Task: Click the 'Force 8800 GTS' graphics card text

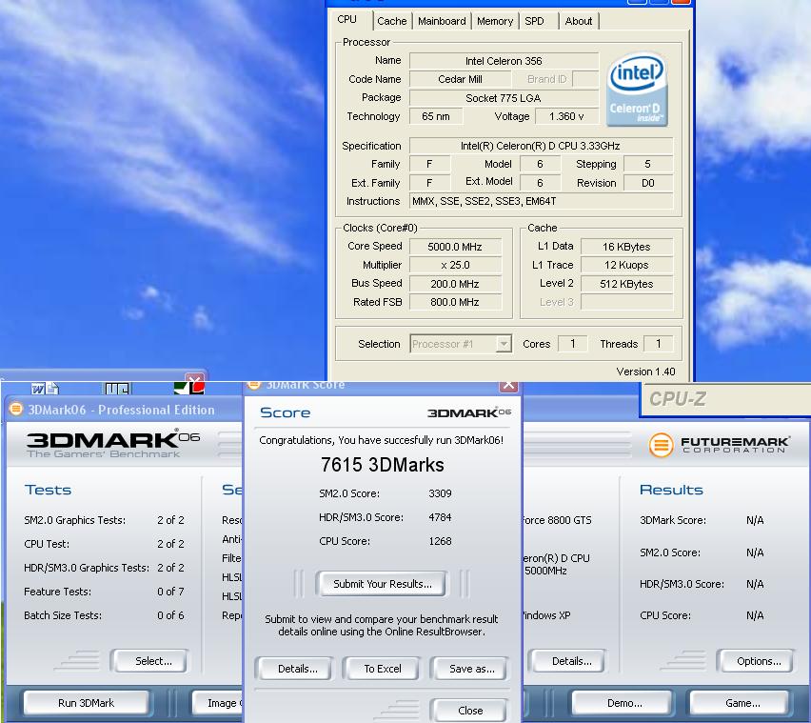Action: pyautogui.click(x=558, y=520)
